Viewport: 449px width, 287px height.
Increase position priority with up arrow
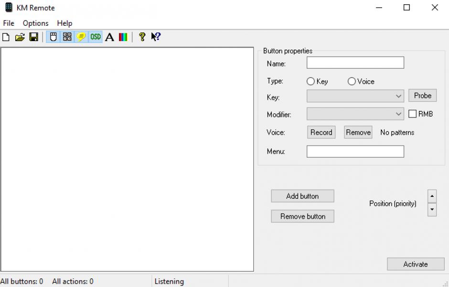tap(432, 196)
